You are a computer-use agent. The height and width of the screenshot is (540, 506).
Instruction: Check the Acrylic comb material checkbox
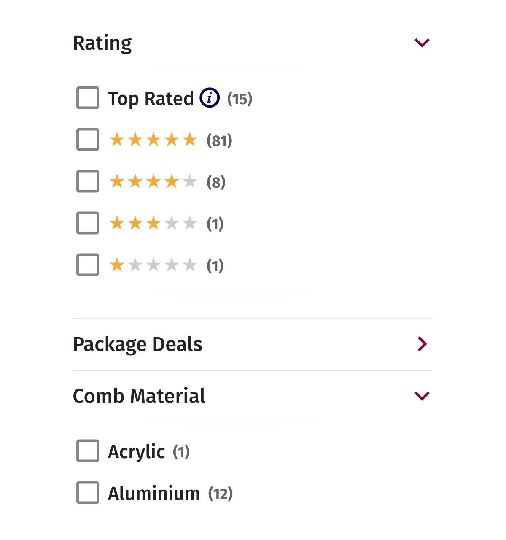pyautogui.click(x=88, y=451)
